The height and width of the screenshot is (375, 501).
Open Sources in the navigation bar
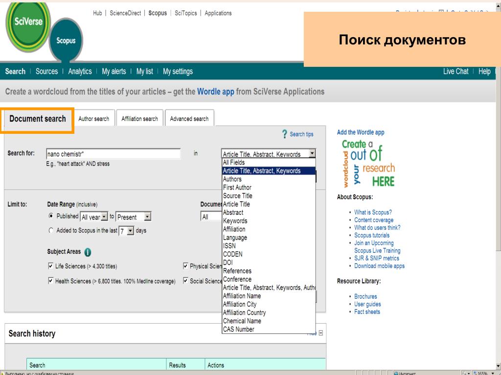pos(46,71)
